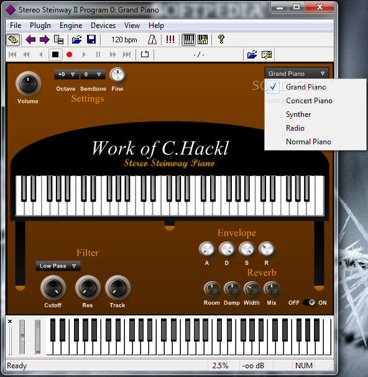Click the reverb Room knob

coord(212,289)
